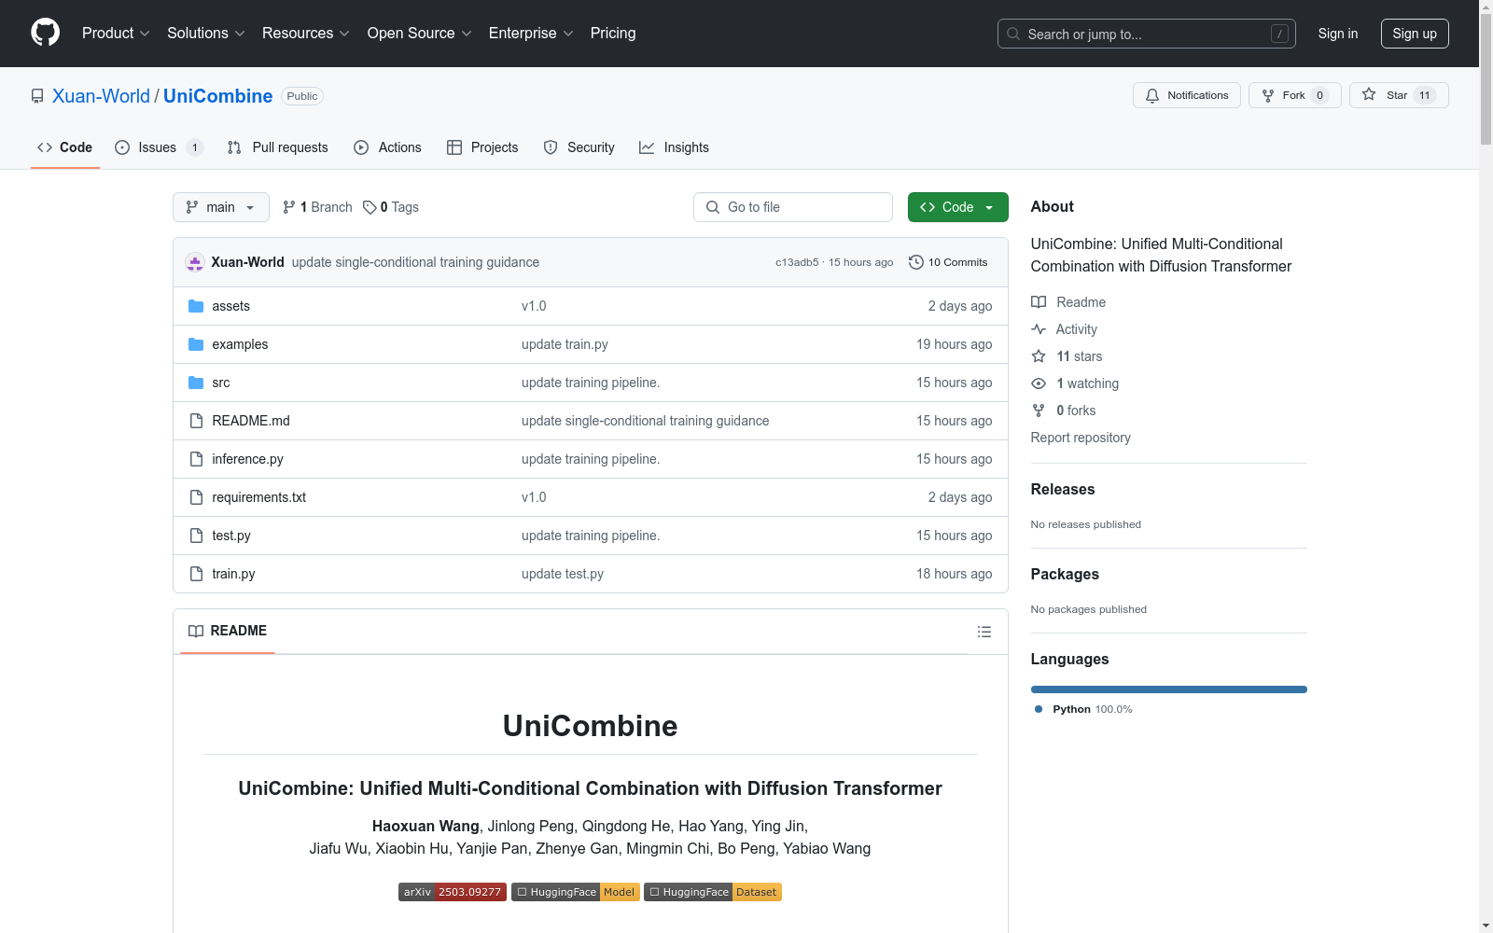The width and height of the screenshot is (1493, 933).
Task: Click the branch icon beside 1 Branch
Action: [x=289, y=207]
